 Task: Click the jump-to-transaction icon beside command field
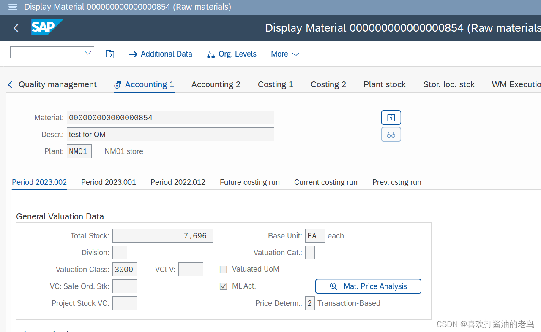[110, 54]
